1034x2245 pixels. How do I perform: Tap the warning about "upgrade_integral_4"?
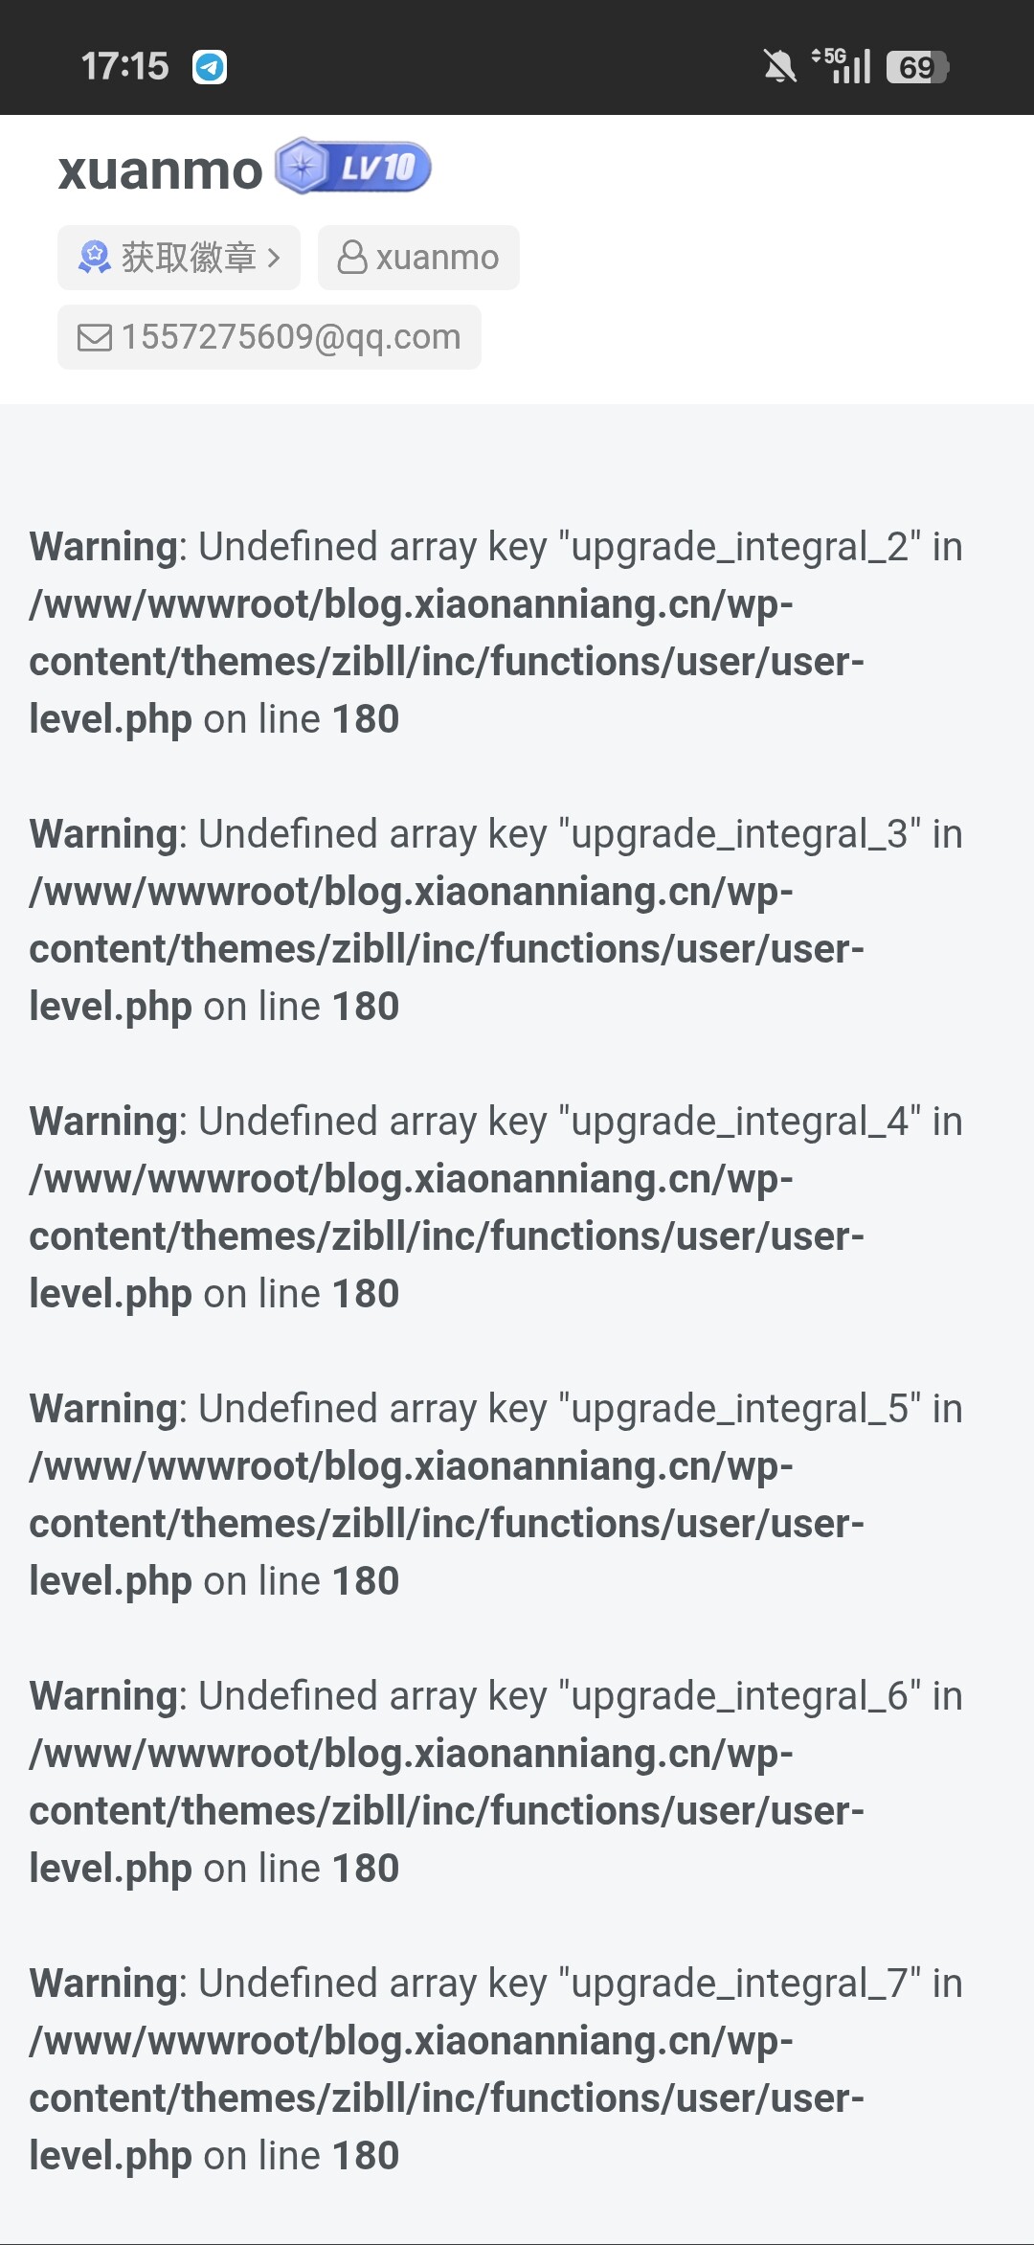click(495, 1207)
